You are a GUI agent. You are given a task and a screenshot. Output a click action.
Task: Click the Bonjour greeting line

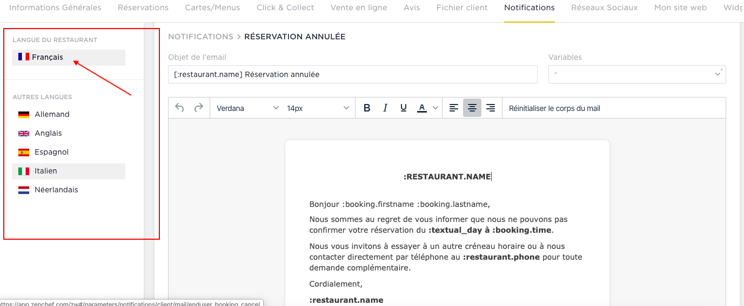(x=400, y=204)
